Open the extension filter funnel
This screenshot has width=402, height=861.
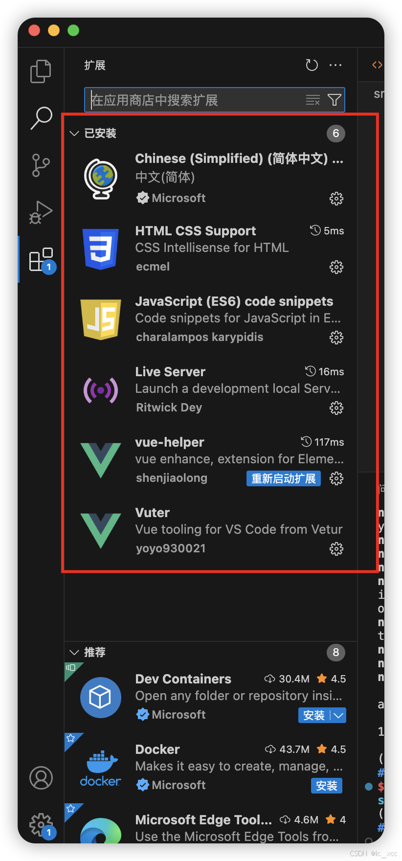pos(335,100)
